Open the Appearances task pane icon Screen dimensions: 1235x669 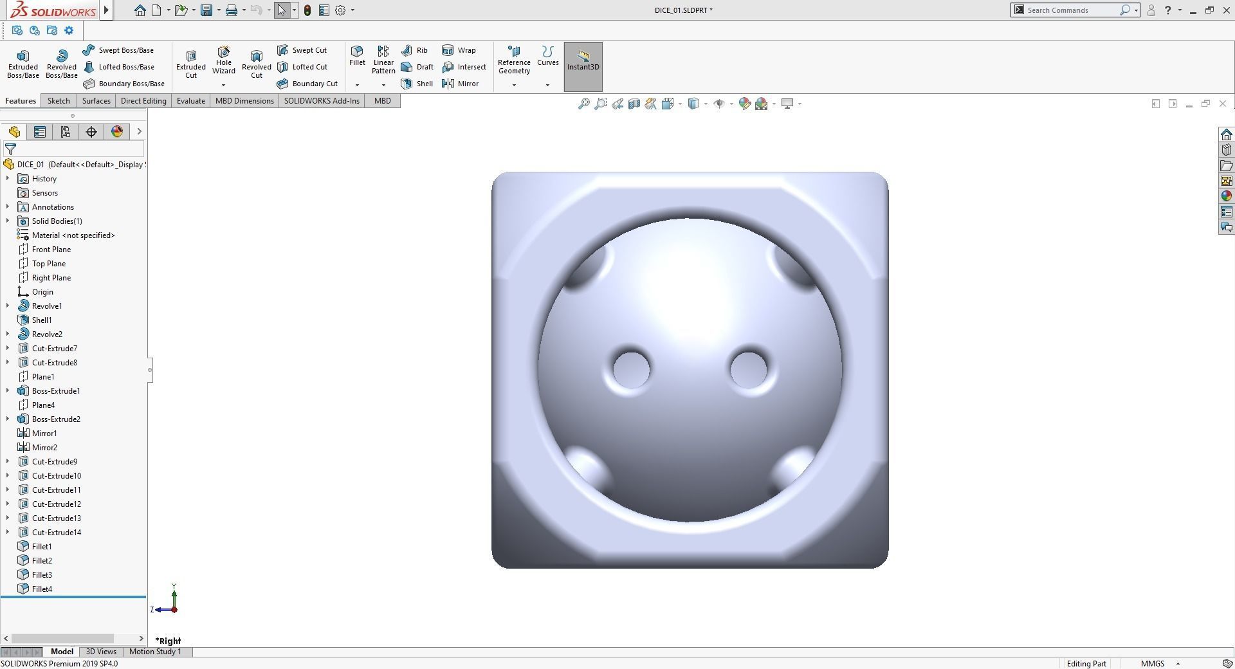click(x=1227, y=196)
